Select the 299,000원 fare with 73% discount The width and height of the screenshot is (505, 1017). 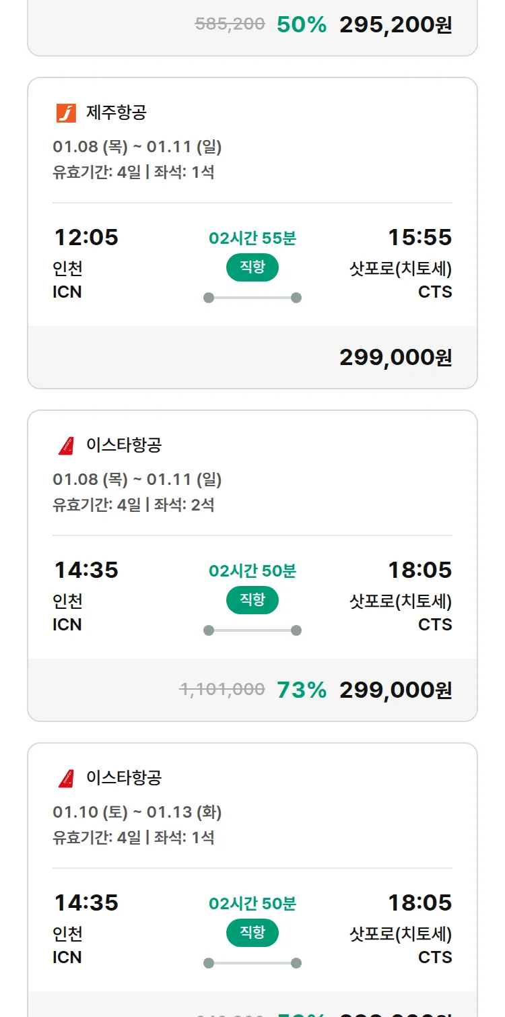point(395,690)
